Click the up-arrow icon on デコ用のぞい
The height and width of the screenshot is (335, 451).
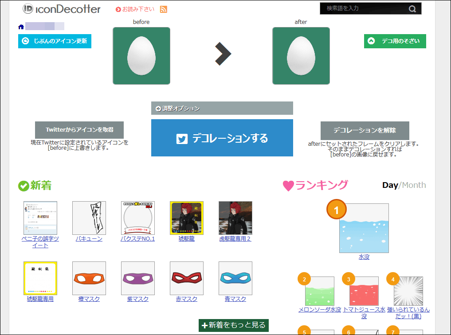pos(371,41)
